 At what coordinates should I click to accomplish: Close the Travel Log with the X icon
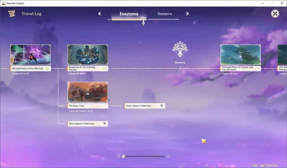275,14
